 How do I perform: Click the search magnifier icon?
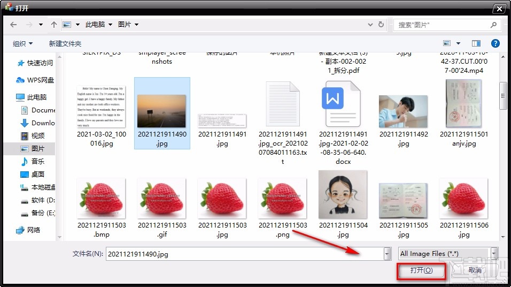(x=493, y=25)
